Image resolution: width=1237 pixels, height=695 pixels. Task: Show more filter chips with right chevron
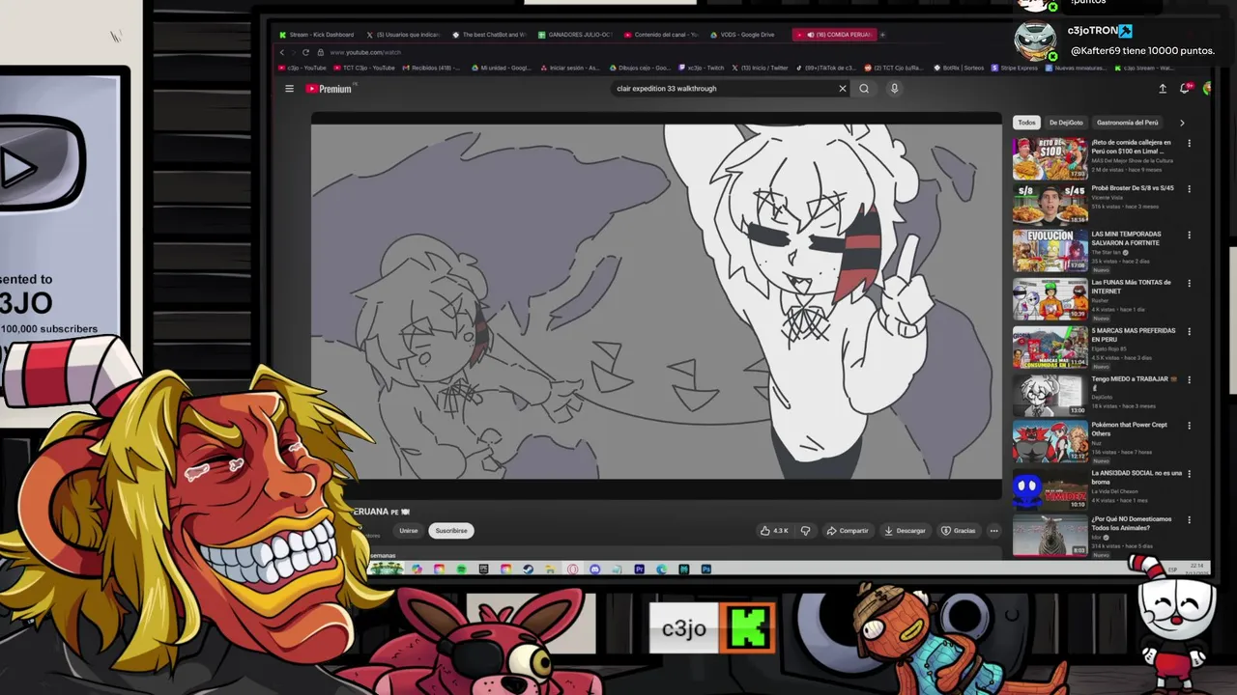[1181, 123]
